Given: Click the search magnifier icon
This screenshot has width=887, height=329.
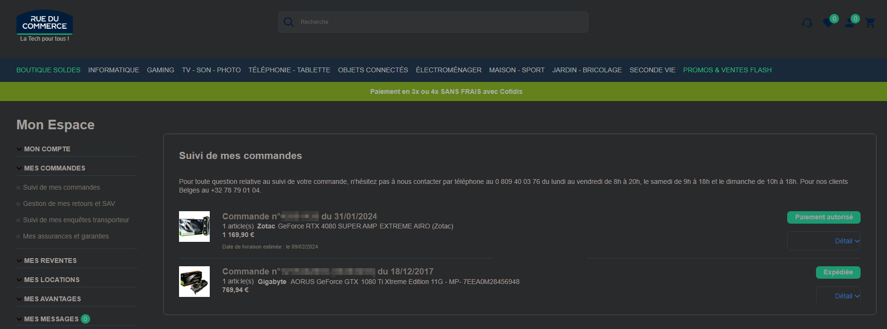Looking at the screenshot, I should [288, 22].
